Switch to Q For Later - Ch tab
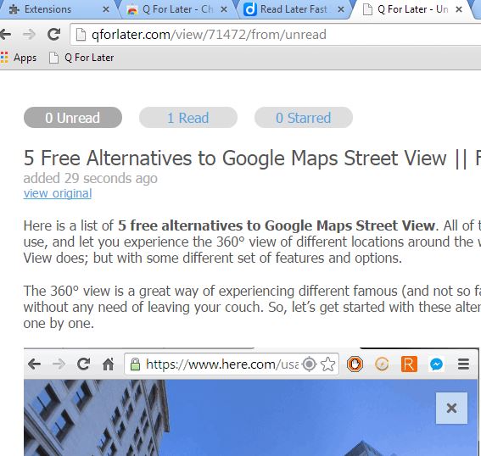 [178, 9]
